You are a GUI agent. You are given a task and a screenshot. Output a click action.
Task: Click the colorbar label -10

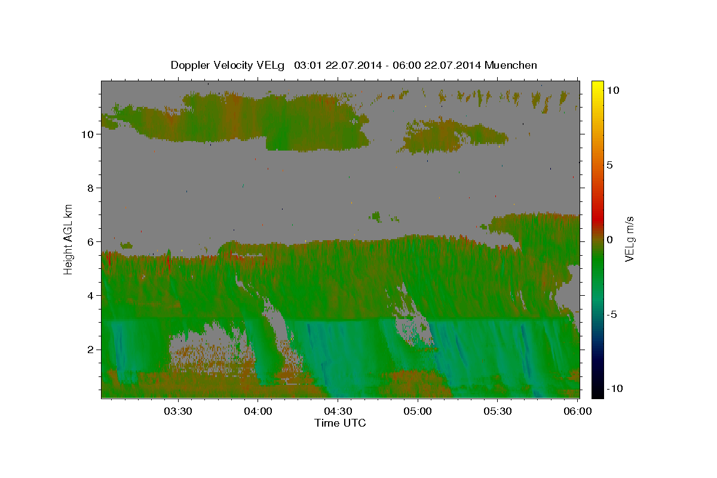pos(614,389)
